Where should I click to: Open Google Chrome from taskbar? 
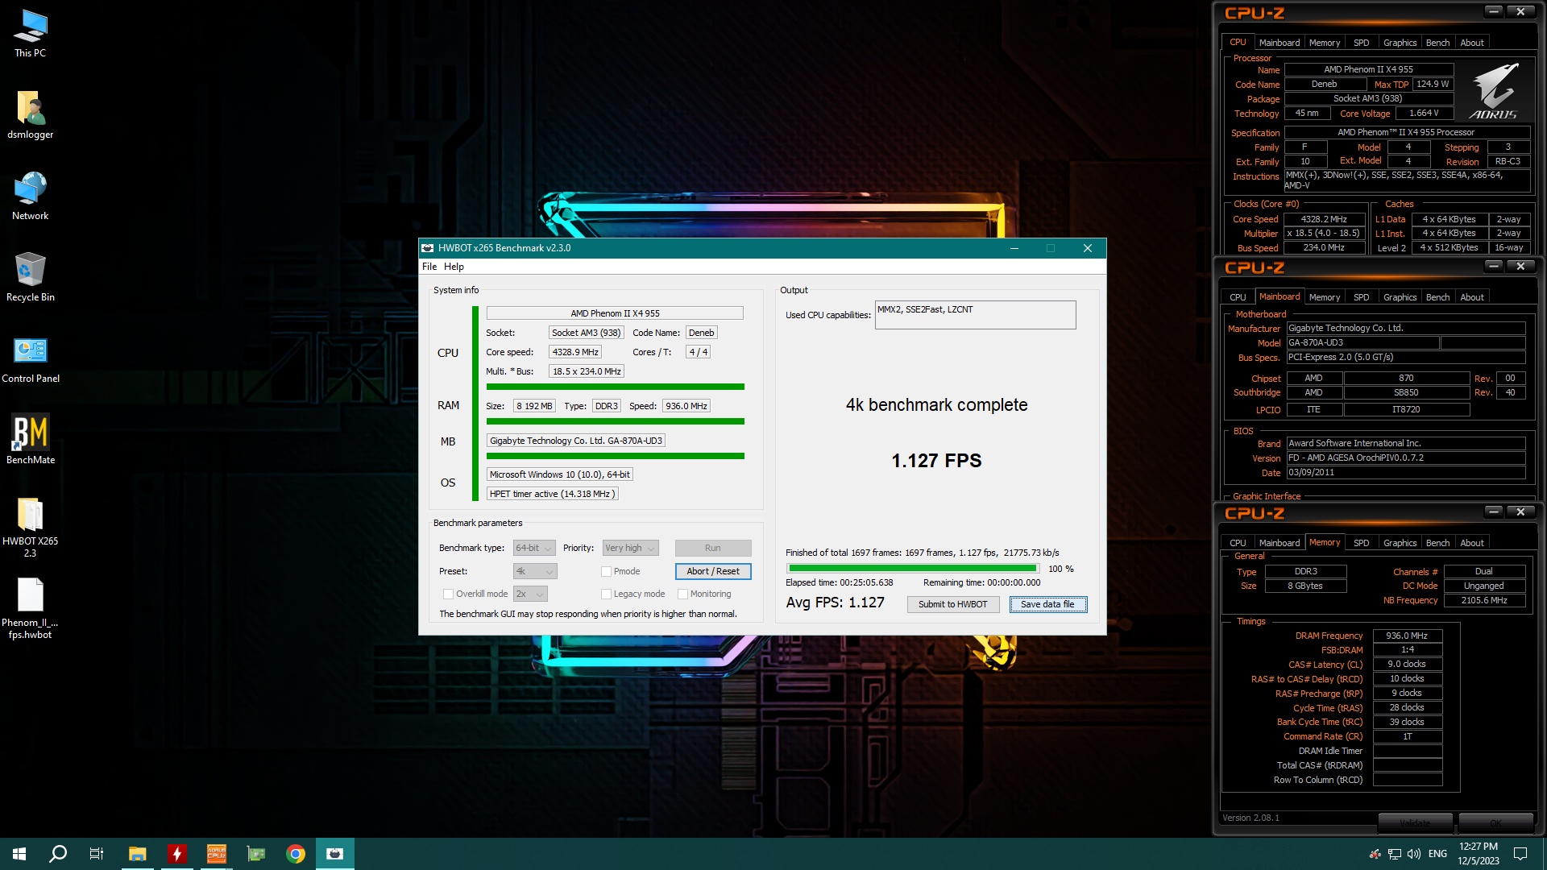(296, 854)
